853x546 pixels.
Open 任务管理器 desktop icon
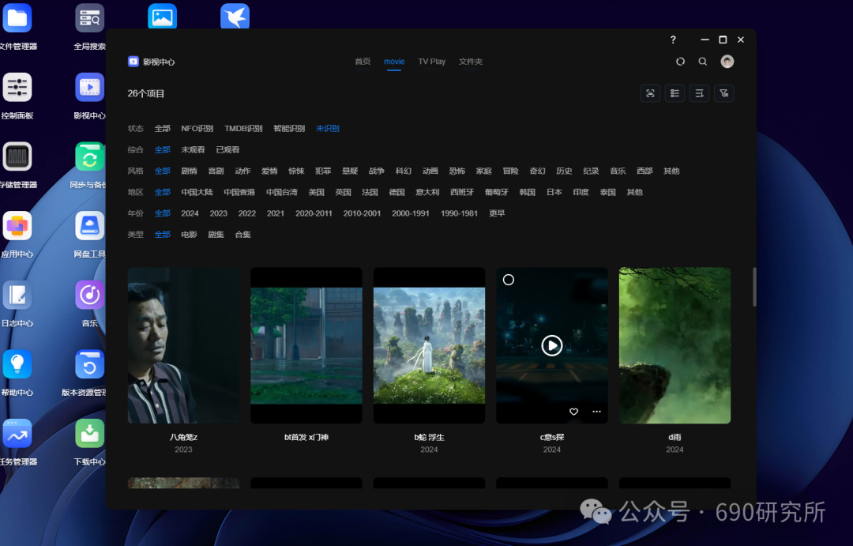tap(17, 433)
